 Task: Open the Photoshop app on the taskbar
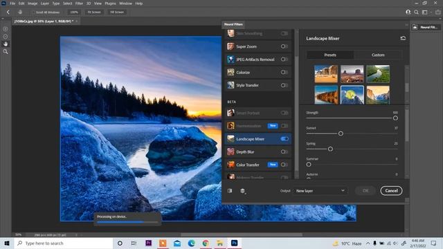pyautogui.click(x=234, y=243)
